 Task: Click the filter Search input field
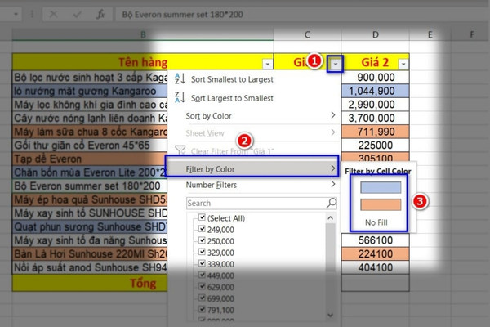(262, 203)
